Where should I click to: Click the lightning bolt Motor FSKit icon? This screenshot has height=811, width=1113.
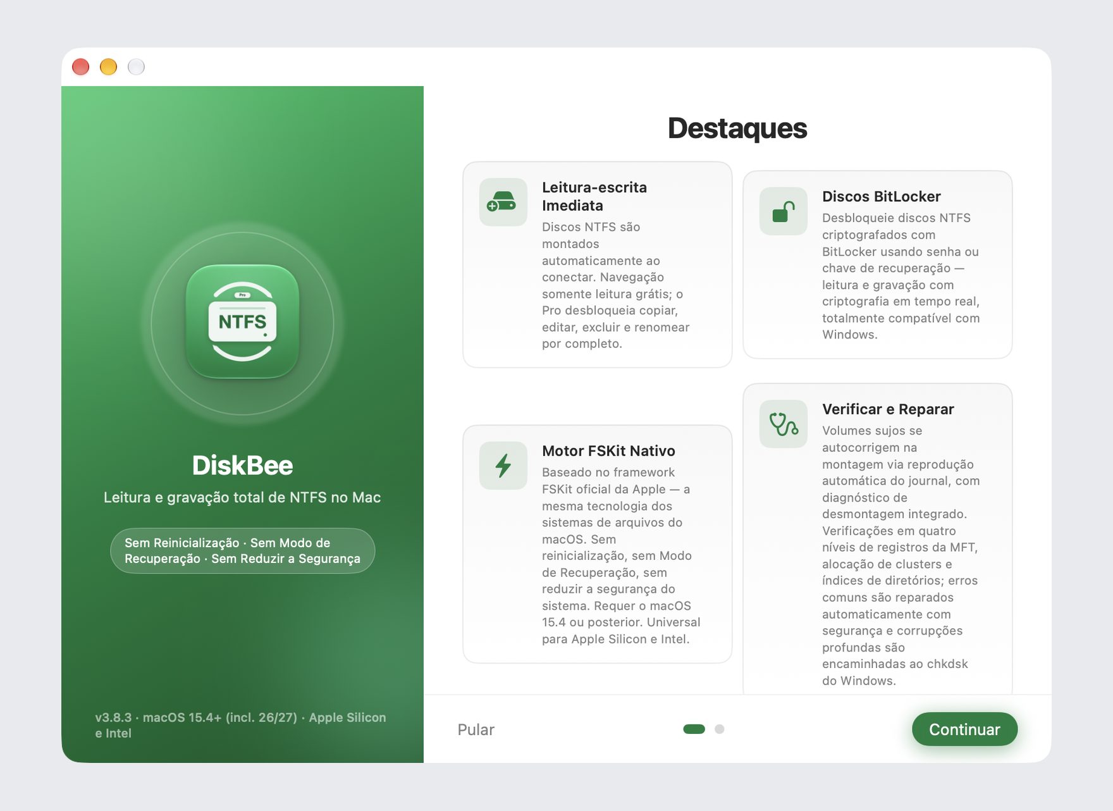[503, 466]
